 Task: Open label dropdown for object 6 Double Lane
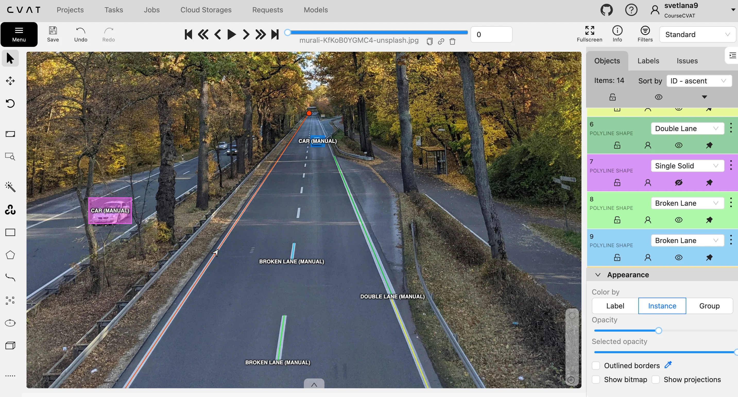point(687,128)
